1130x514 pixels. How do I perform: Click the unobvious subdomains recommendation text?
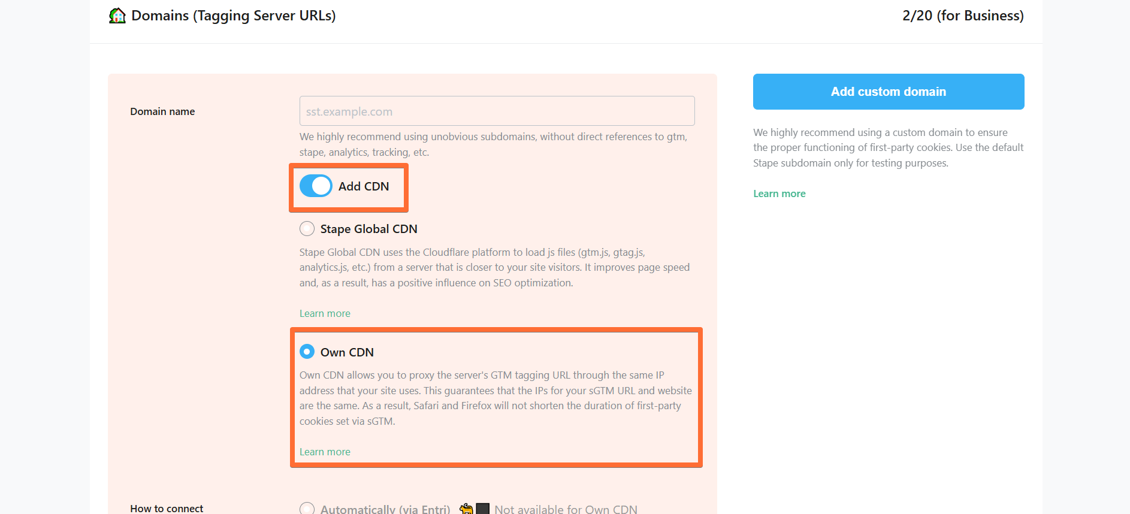coord(494,144)
